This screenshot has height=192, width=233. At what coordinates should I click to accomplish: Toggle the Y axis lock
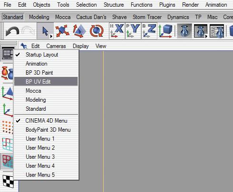click(133, 31)
